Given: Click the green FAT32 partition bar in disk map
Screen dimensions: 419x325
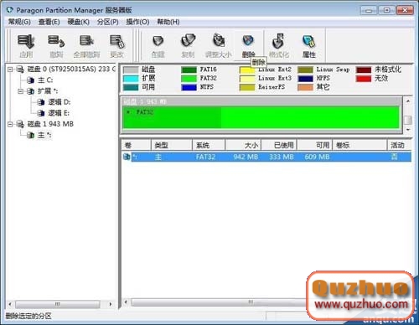Looking at the screenshot, I should click(x=261, y=117).
